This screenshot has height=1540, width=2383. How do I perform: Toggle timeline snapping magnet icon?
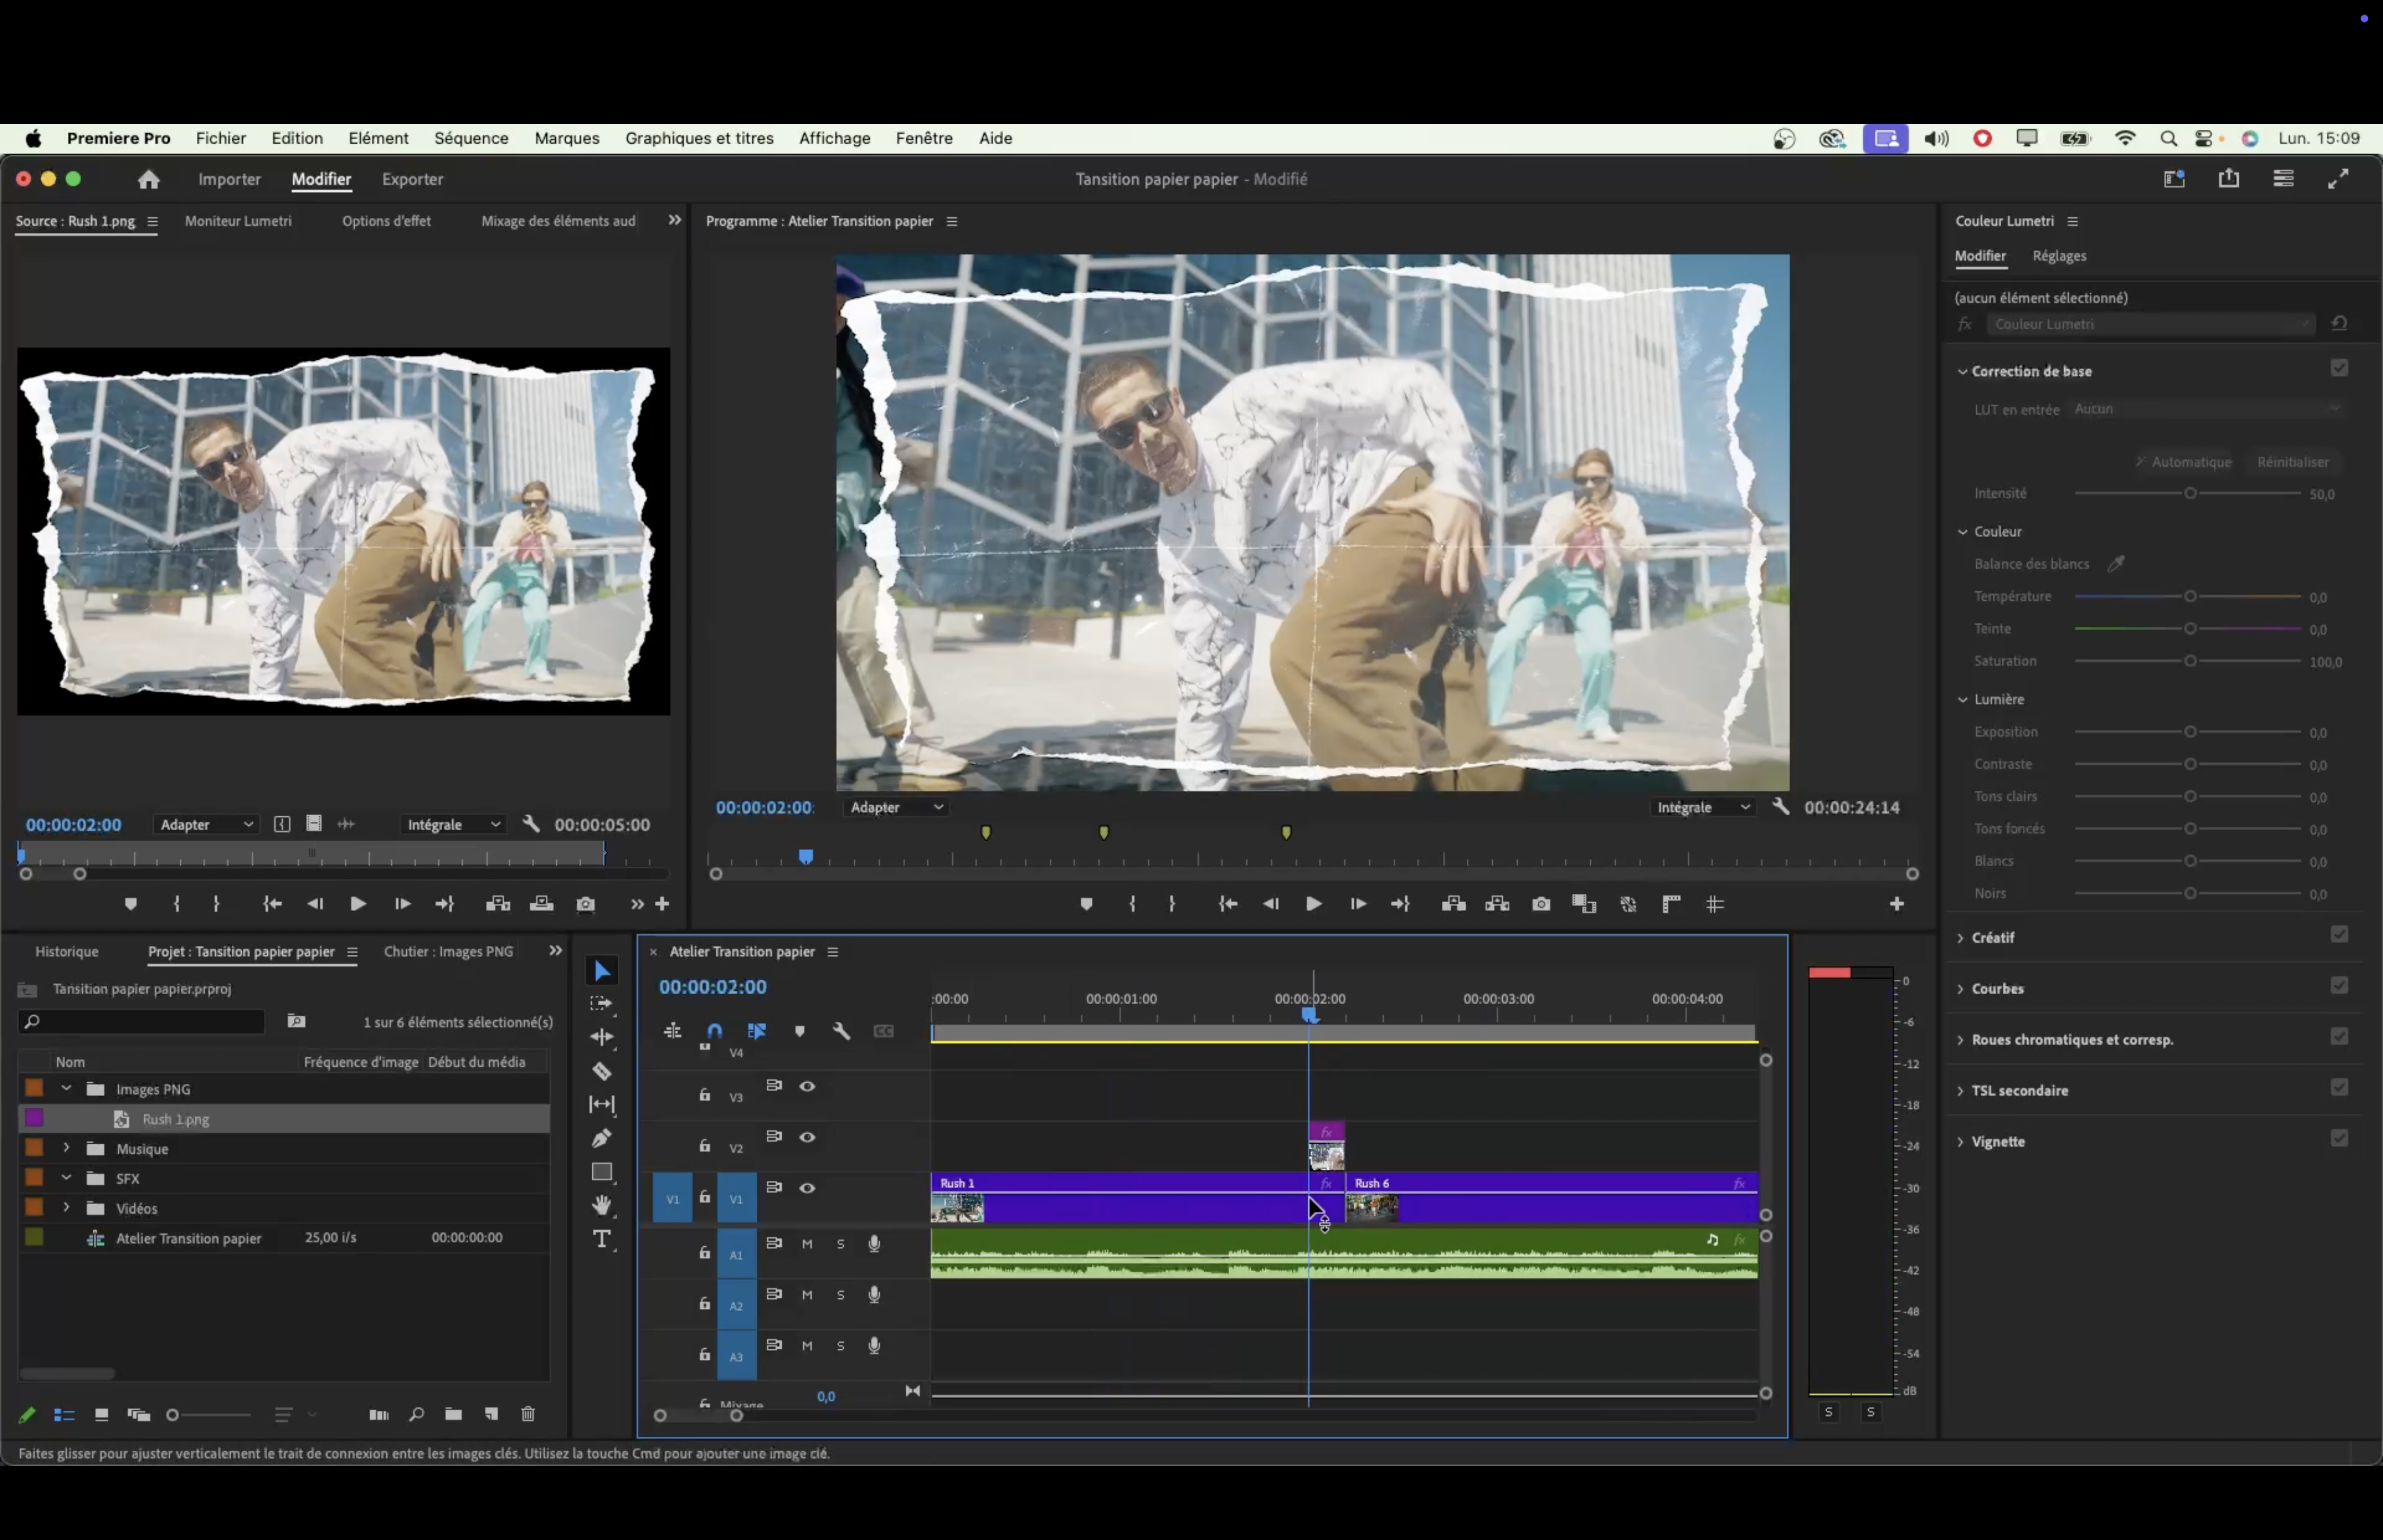(x=714, y=1031)
